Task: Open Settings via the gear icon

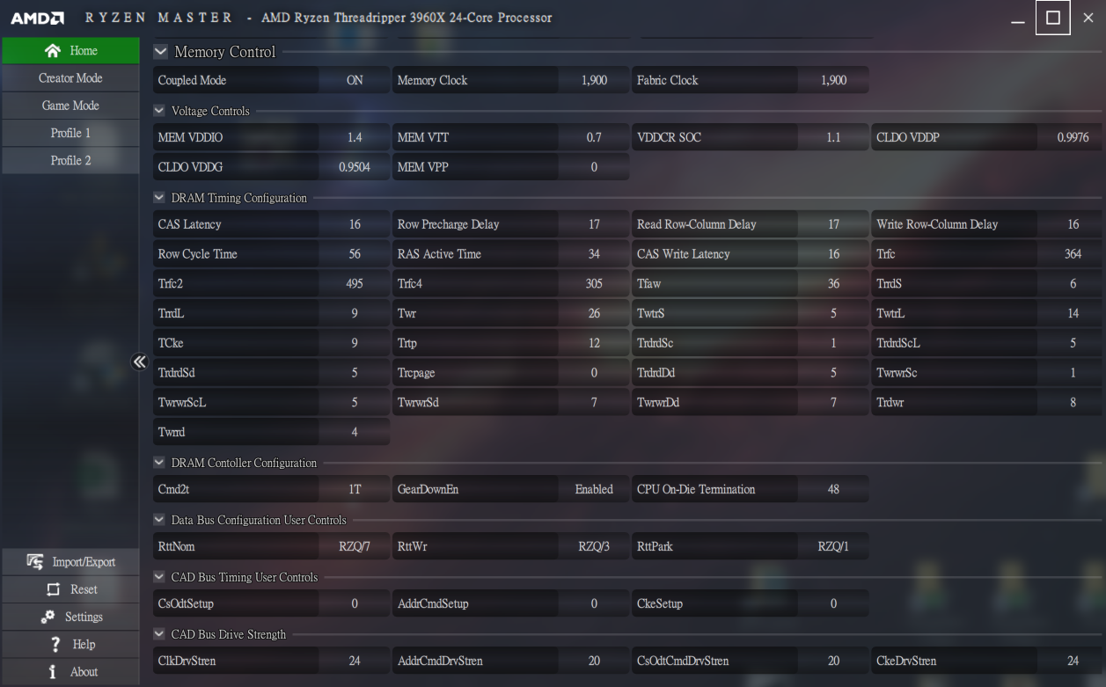Action: click(48, 617)
